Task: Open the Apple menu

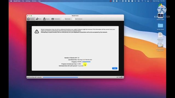Action: coord(11,1)
